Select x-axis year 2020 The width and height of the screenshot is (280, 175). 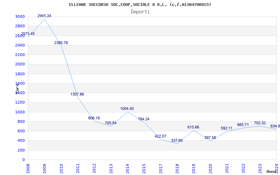(x=210, y=168)
